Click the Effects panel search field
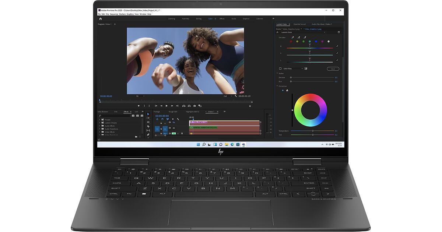 click(x=114, y=116)
